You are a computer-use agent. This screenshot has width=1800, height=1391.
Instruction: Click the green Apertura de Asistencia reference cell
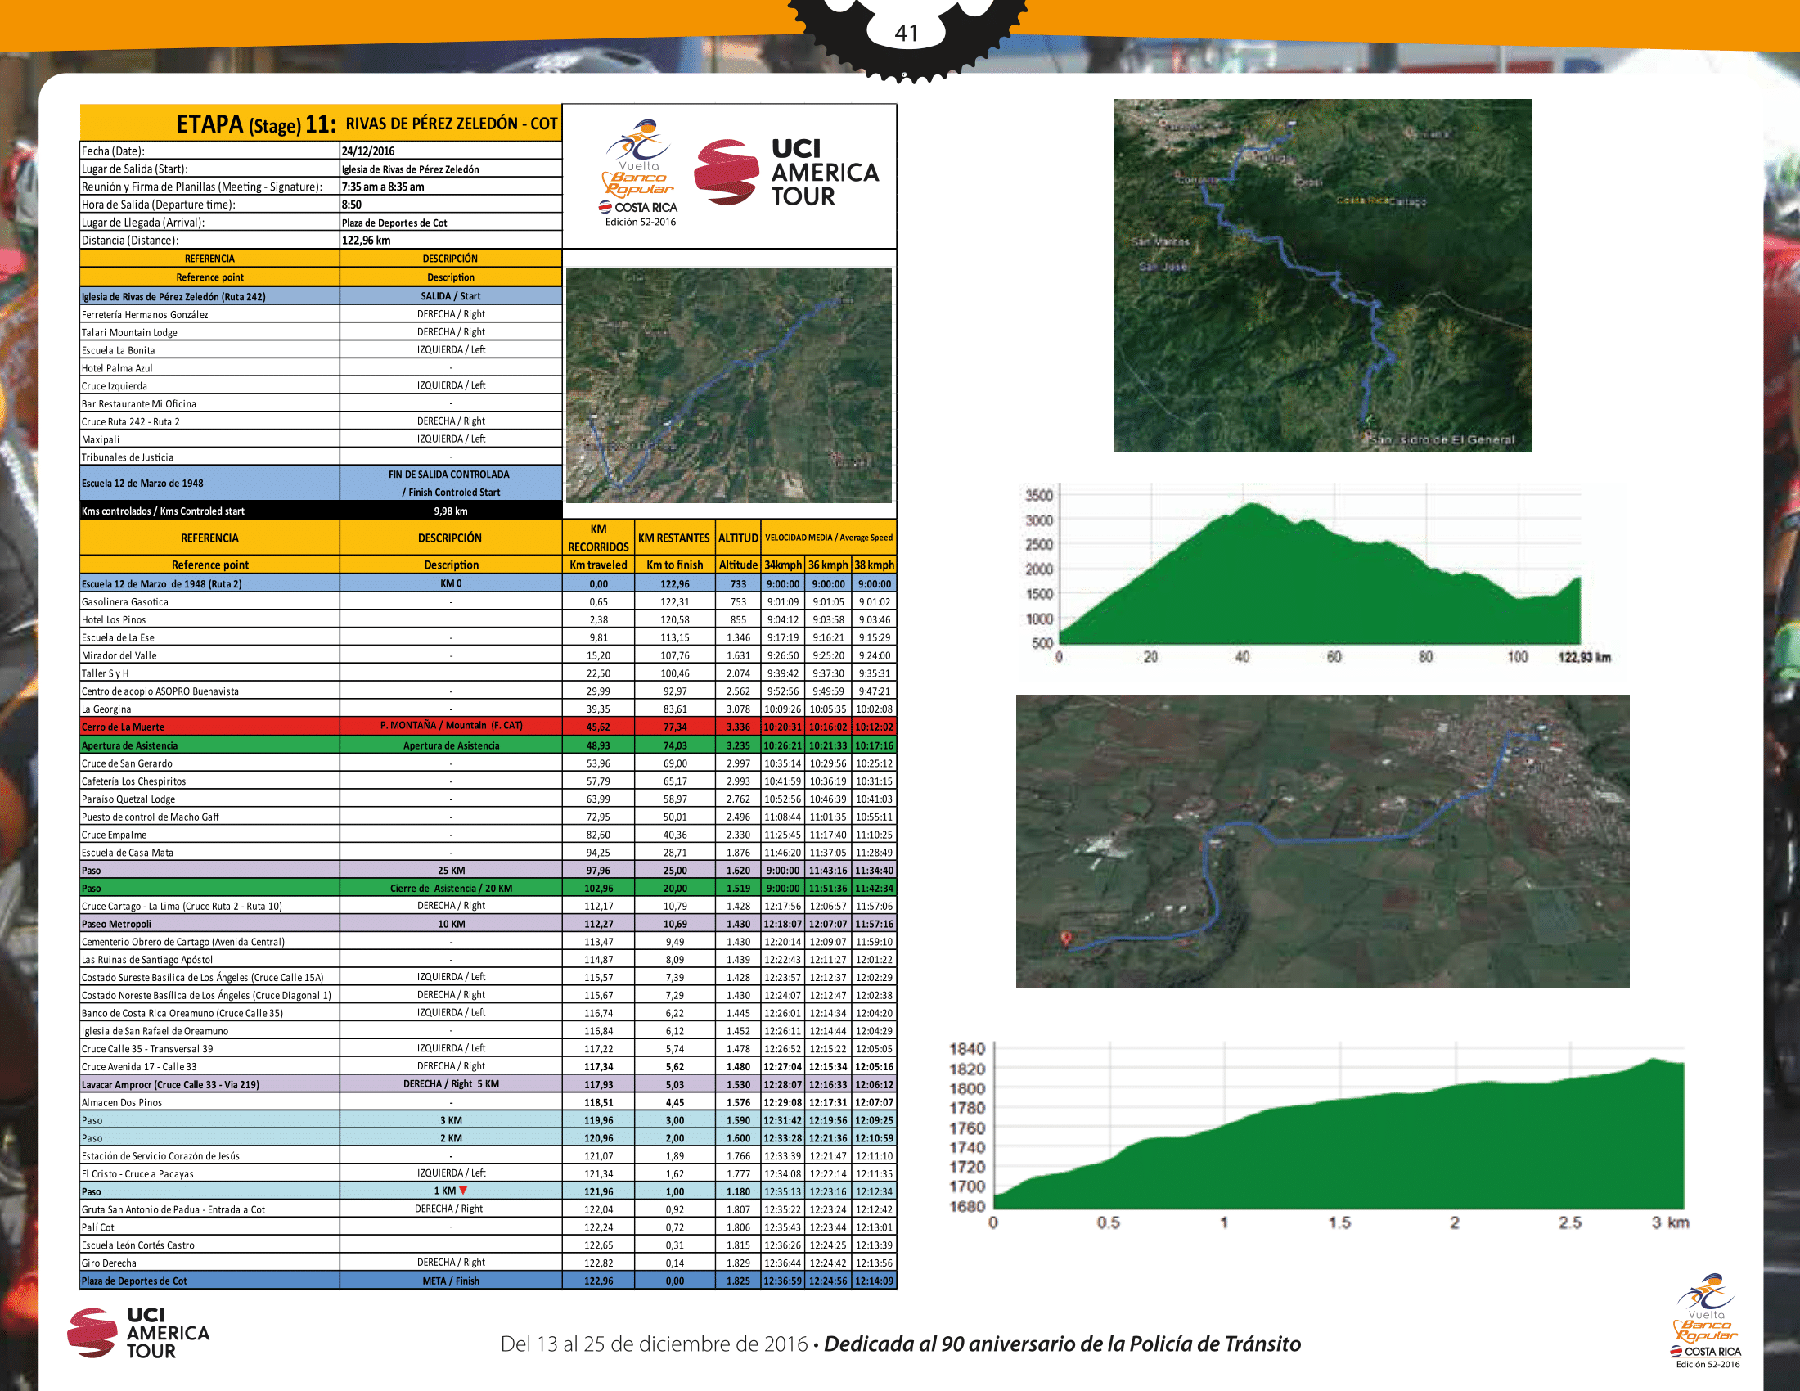coord(209,745)
